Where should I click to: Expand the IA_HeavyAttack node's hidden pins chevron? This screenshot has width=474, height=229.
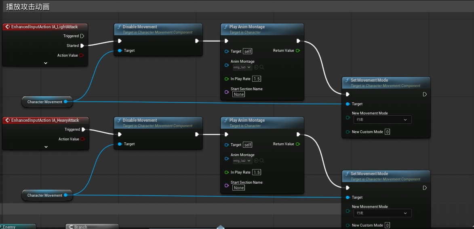[46, 147]
